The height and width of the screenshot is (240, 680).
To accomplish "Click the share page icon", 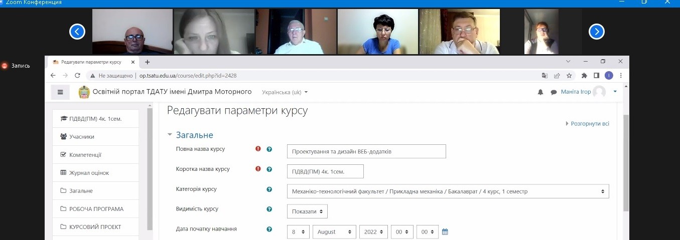I will click(x=557, y=76).
